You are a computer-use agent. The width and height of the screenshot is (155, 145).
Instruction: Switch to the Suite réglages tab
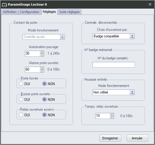coord(69,12)
